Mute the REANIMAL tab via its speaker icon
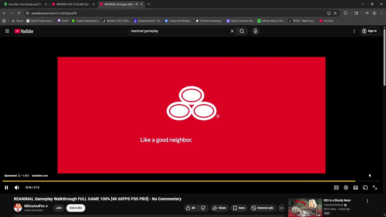This screenshot has width=386, height=217. (x=137, y=4)
